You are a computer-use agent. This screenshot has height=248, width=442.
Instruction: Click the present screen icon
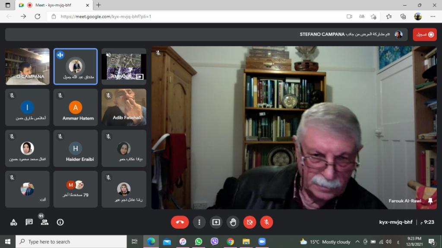point(216,222)
